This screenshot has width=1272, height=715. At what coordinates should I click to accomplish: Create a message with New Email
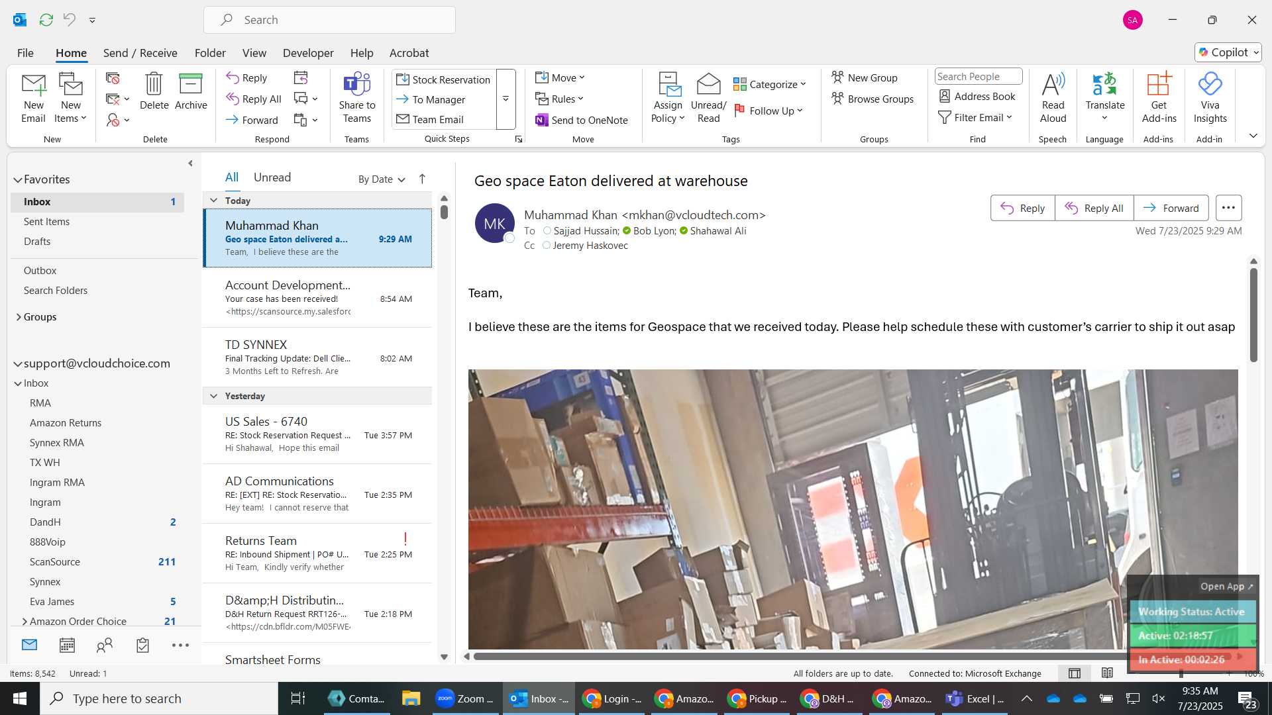[33, 98]
